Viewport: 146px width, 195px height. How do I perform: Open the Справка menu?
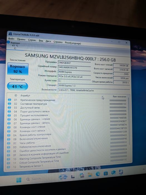click(58, 42)
